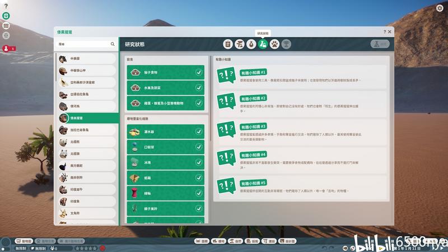448x252 pixels.
Task: Open the tree habitat tab icon
Action: pyautogui.click(x=240, y=44)
